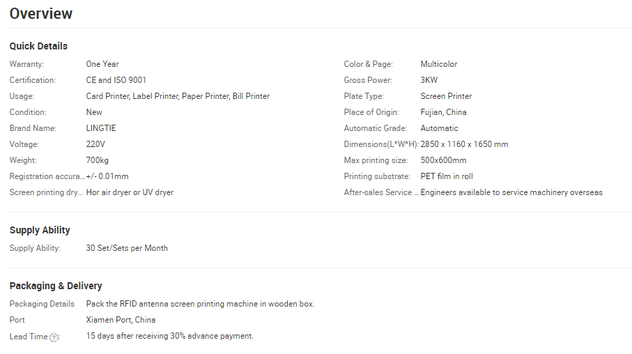Click the 30 Set/Sets per Month value
Screen dimensions: 632x354
click(x=127, y=248)
